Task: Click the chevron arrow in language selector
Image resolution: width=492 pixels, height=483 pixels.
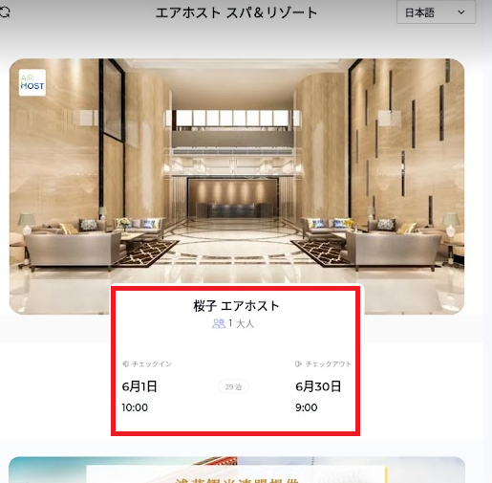Action: (461, 12)
